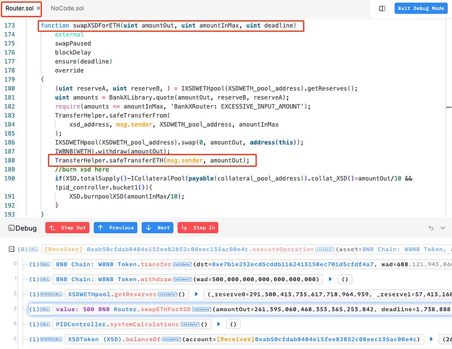This screenshot has width=452, height=349.
Task: Close the Router.sol tab
Action: point(38,8)
